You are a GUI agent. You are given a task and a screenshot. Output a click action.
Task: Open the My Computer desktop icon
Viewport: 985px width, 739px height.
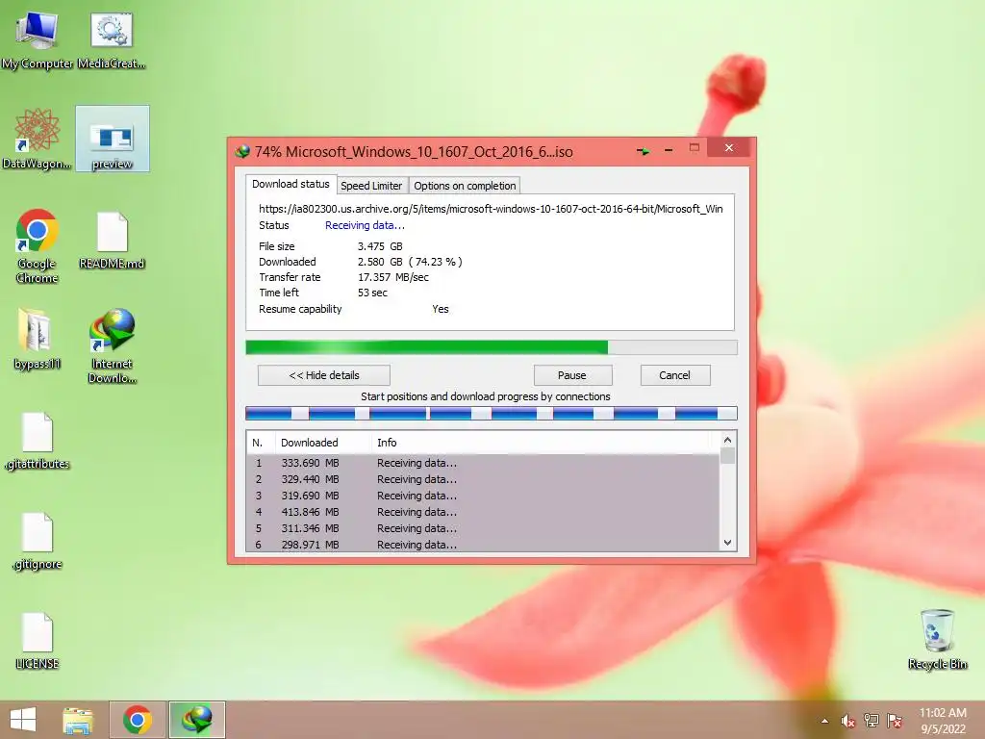click(x=38, y=39)
